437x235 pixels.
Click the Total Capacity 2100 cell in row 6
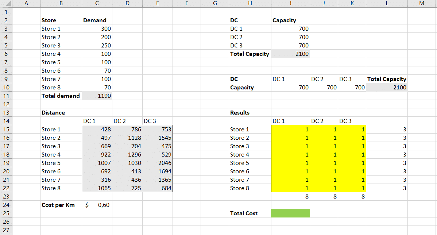click(x=290, y=54)
